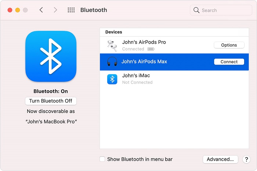Click the AirPods Pro earbuds icon
The image size is (257, 171).
tap(112, 45)
